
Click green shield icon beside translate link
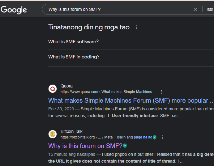[x=155, y=137]
